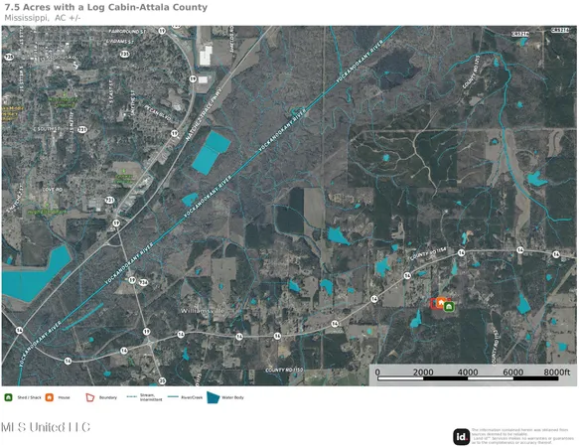Click the "River/Creek" legend label
Viewport: 579px width, 447px height.
(192, 397)
